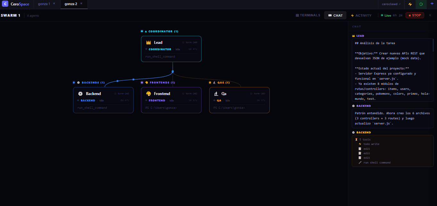Click the CeroSpace logo icon
Image resolution: width=437 pixels, height=206 pixels.
(5, 4)
